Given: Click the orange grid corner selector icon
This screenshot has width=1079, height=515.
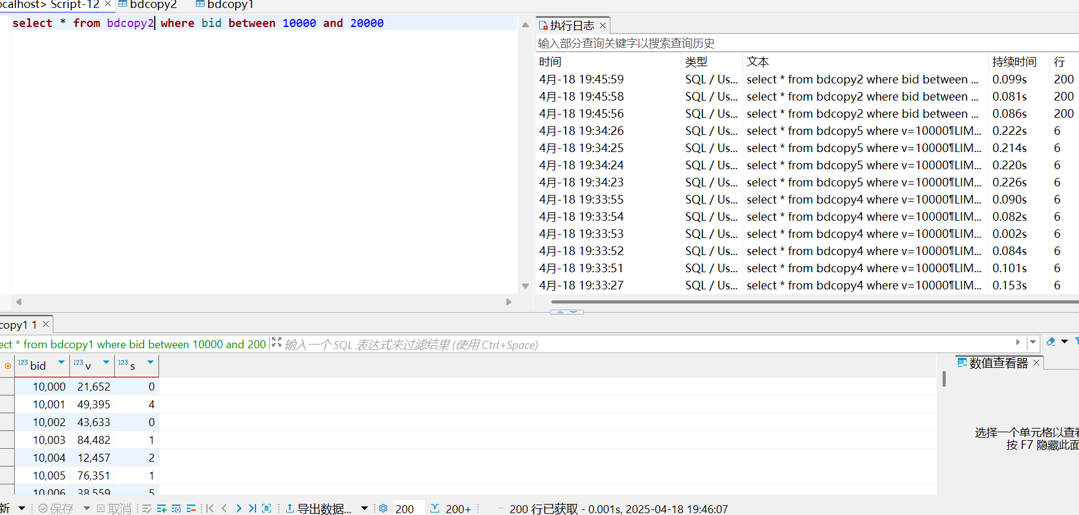Looking at the screenshot, I should (x=7, y=366).
